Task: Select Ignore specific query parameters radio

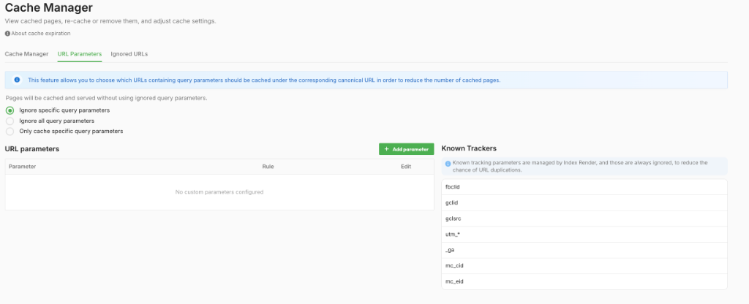Action: (10, 110)
